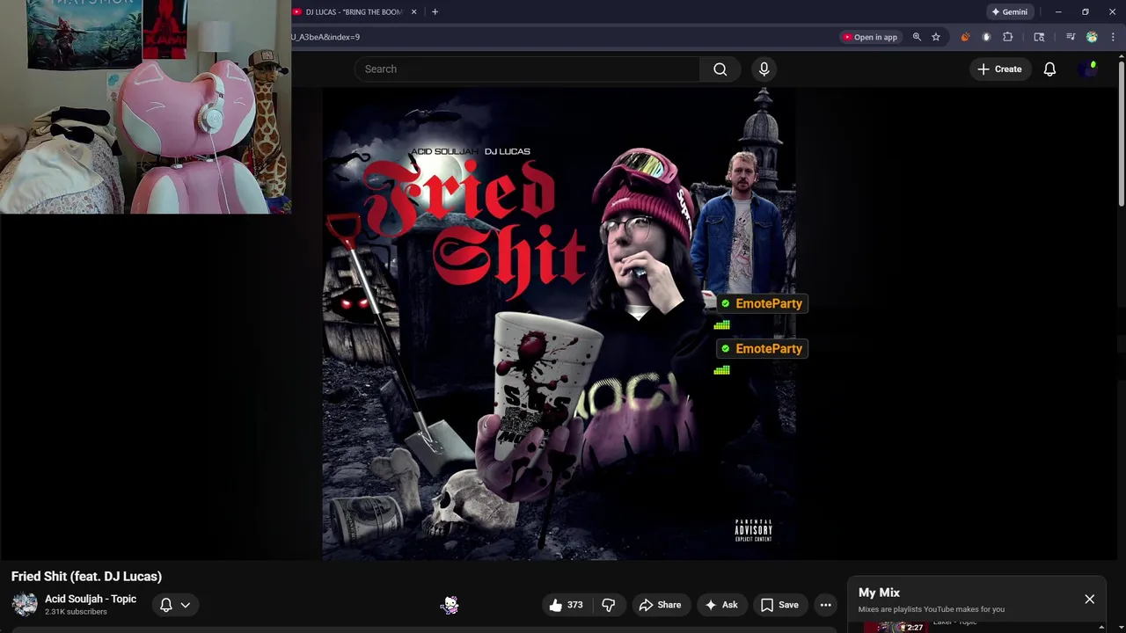Close the DJ Lucas browser tab
1126x633 pixels.
pyautogui.click(x=413, y=11)
